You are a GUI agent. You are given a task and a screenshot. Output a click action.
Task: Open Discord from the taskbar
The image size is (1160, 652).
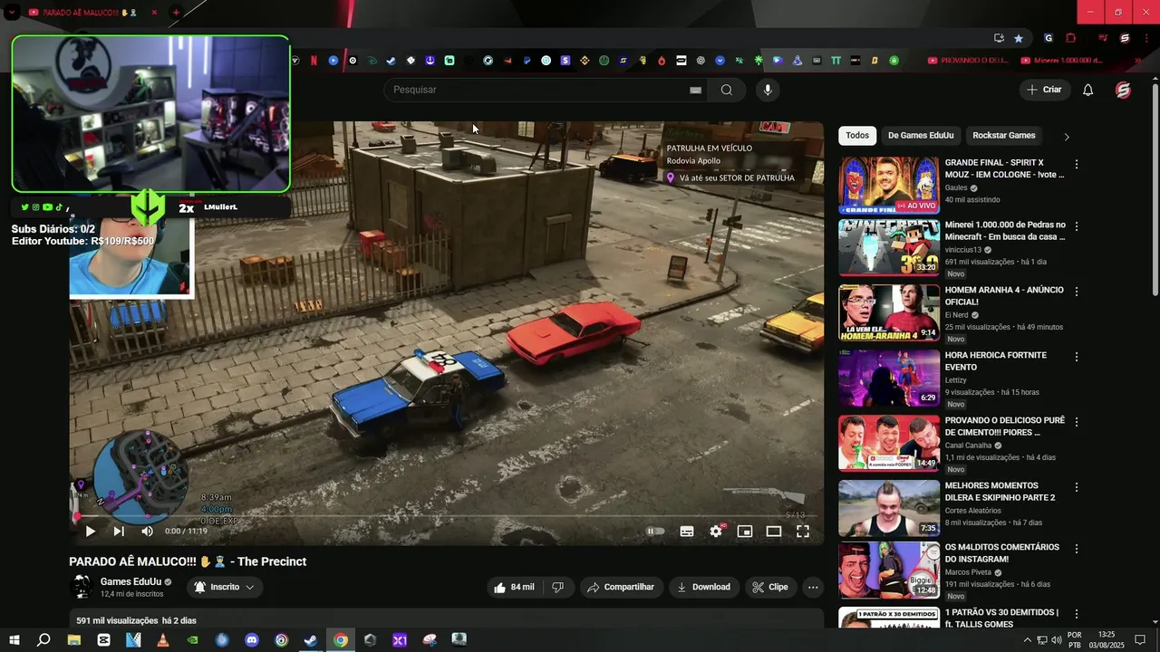point(252,640)
